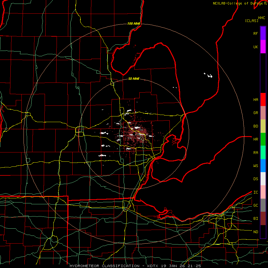This screenshot has height=268, width=268.
Task: Click the 'NEXLAB-College of DuPage' credit text
Action: point(238,3)
